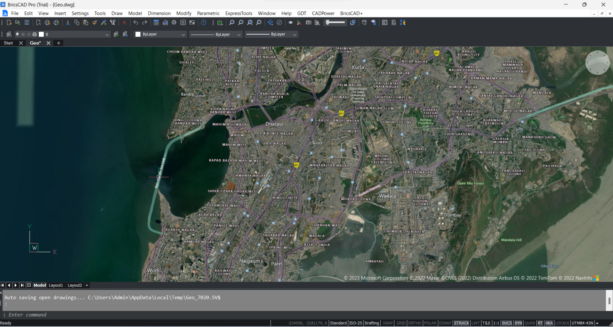Screen dimensions: 613x327
Task: Adjust the transparency slider in the toolbar
Action: click(334, 22)
